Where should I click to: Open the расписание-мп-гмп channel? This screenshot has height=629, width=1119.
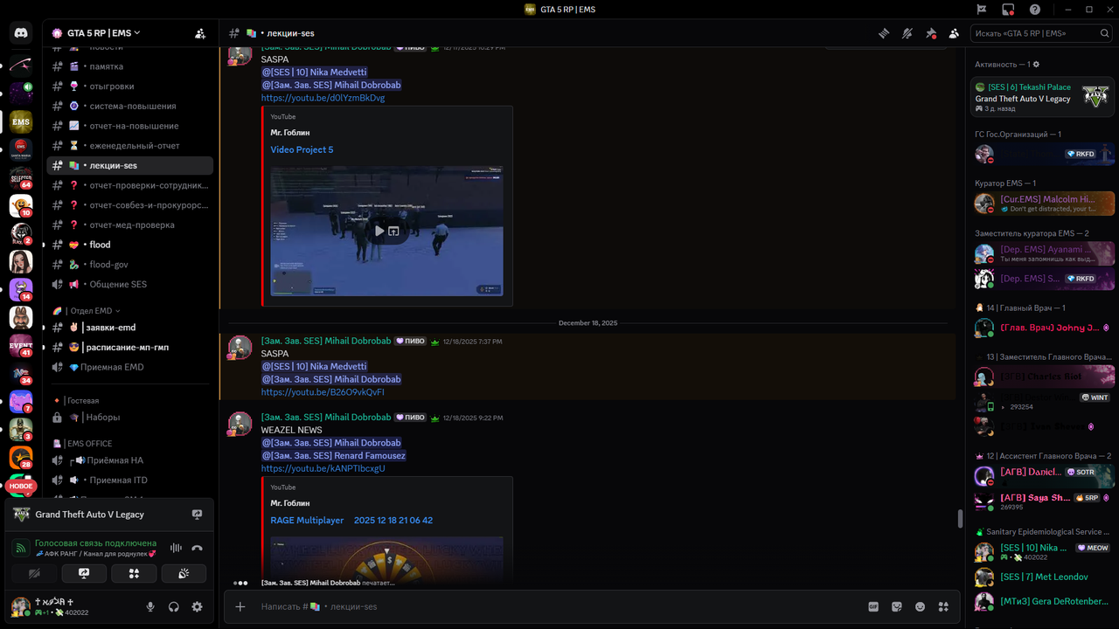pos(129,347)
